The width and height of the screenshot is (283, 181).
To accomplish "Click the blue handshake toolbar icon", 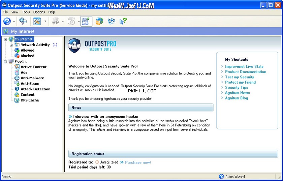I will [112, 21].
